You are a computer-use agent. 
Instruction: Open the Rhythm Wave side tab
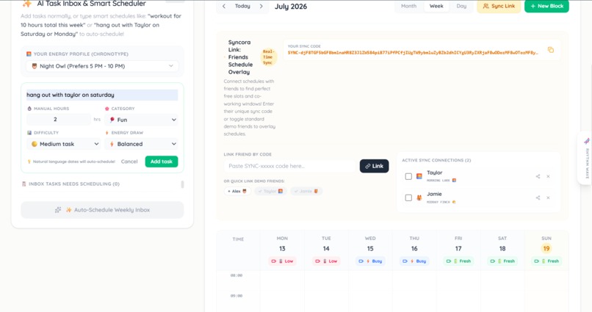pyautogui.click(x=586, y=158)
